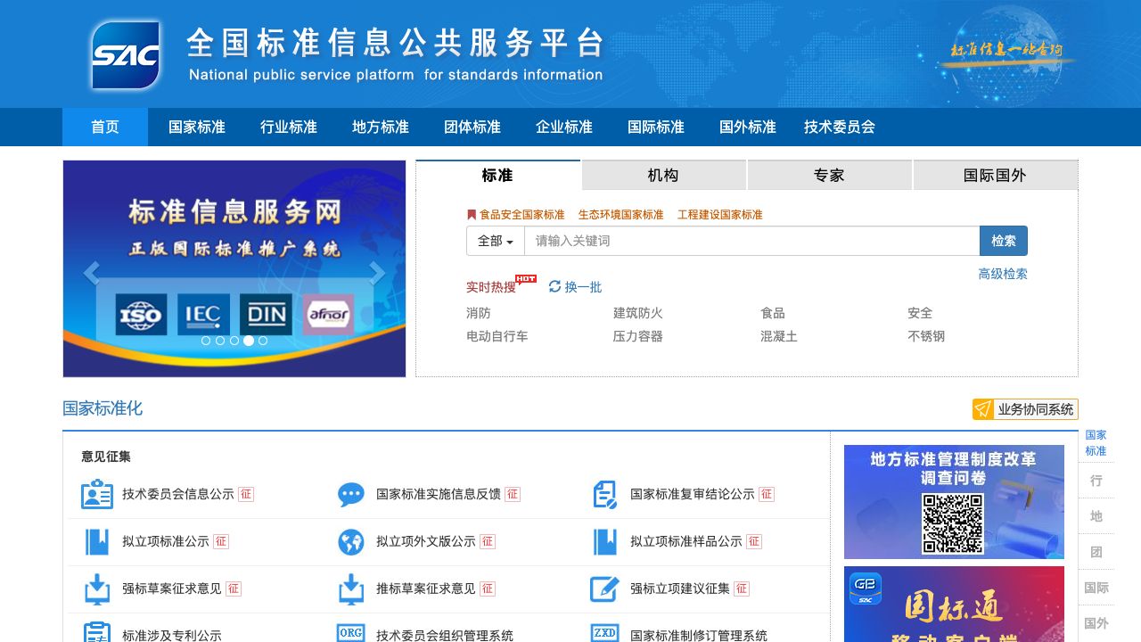
Task: Open the technical committee info ID-card icon
Action: (97, 494)
